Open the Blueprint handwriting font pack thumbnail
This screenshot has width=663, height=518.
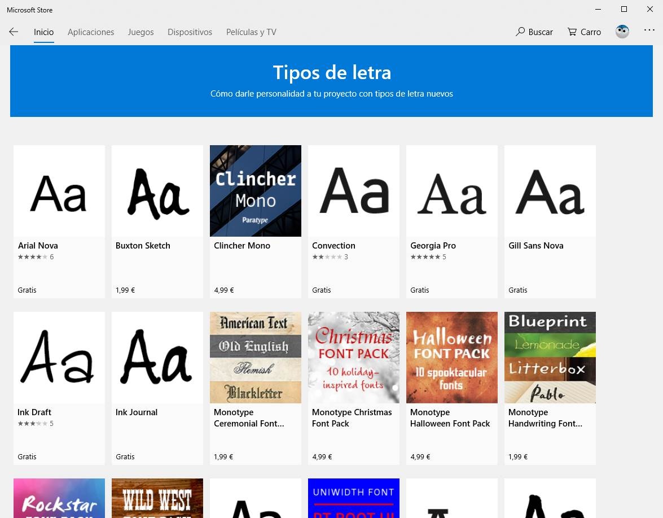click(x=550, y=358)
